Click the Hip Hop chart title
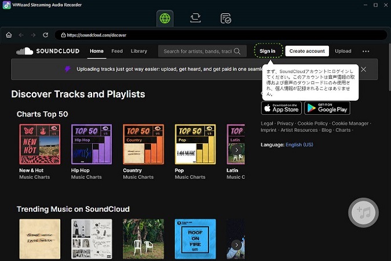The height and width of the screenshot is (261, 391). pyautogui.click(x=81, y=171)
